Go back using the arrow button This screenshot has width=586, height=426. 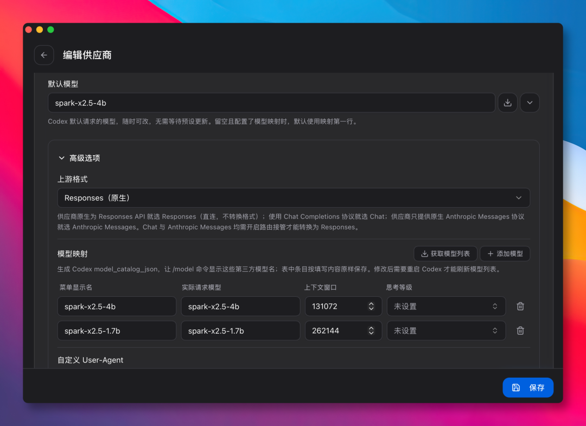(x=44, y=55)
